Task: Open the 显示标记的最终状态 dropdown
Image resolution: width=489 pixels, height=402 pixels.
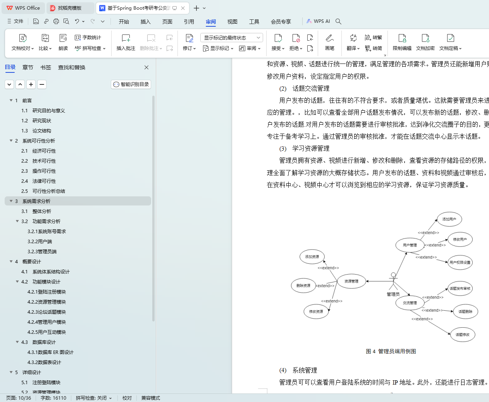Action: (x=231, y=38)
